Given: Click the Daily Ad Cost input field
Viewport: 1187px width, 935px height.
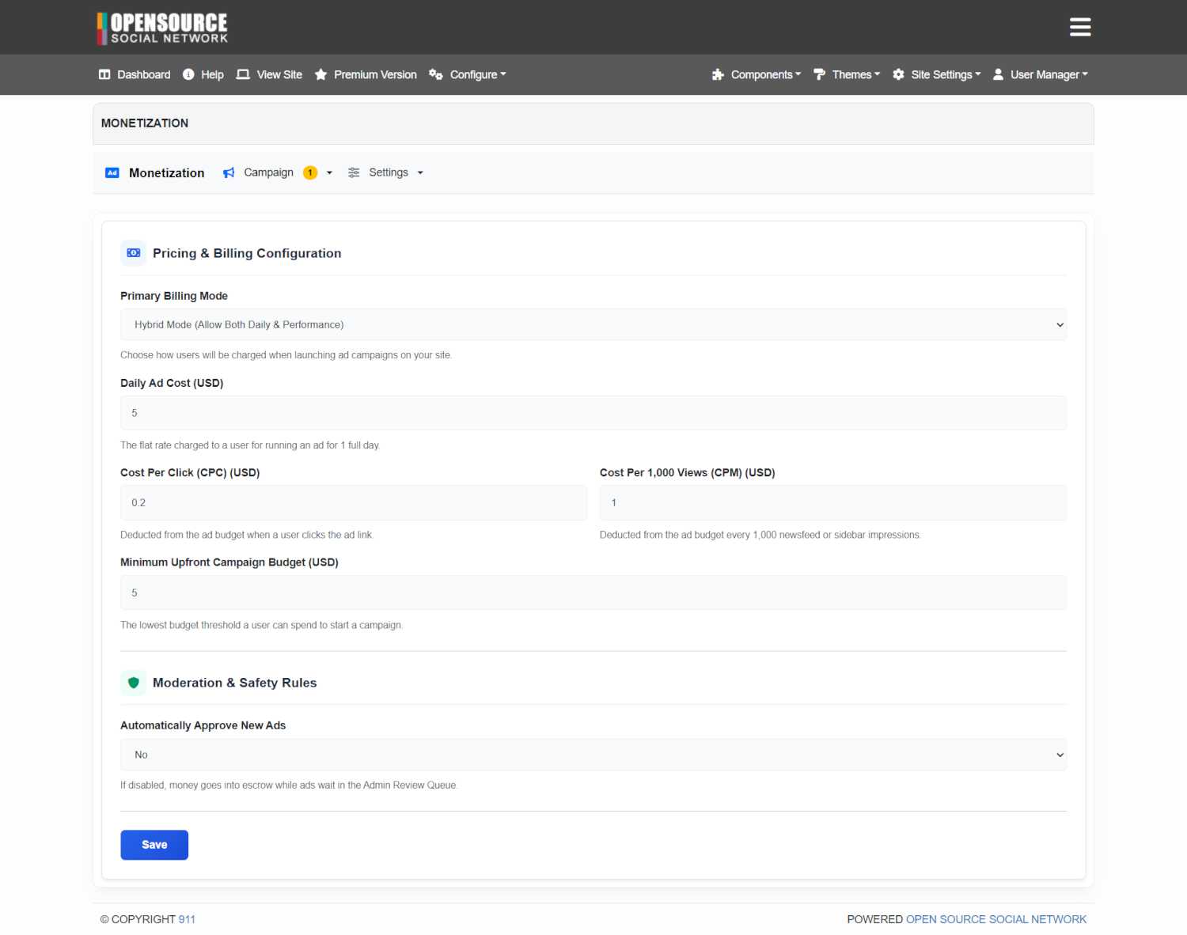Looking at the screenshot, I should click(x=593, y=413).
